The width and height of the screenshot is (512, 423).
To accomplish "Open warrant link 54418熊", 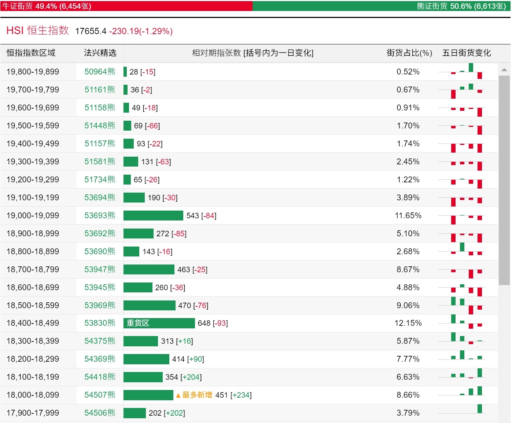I will [100, 377].
